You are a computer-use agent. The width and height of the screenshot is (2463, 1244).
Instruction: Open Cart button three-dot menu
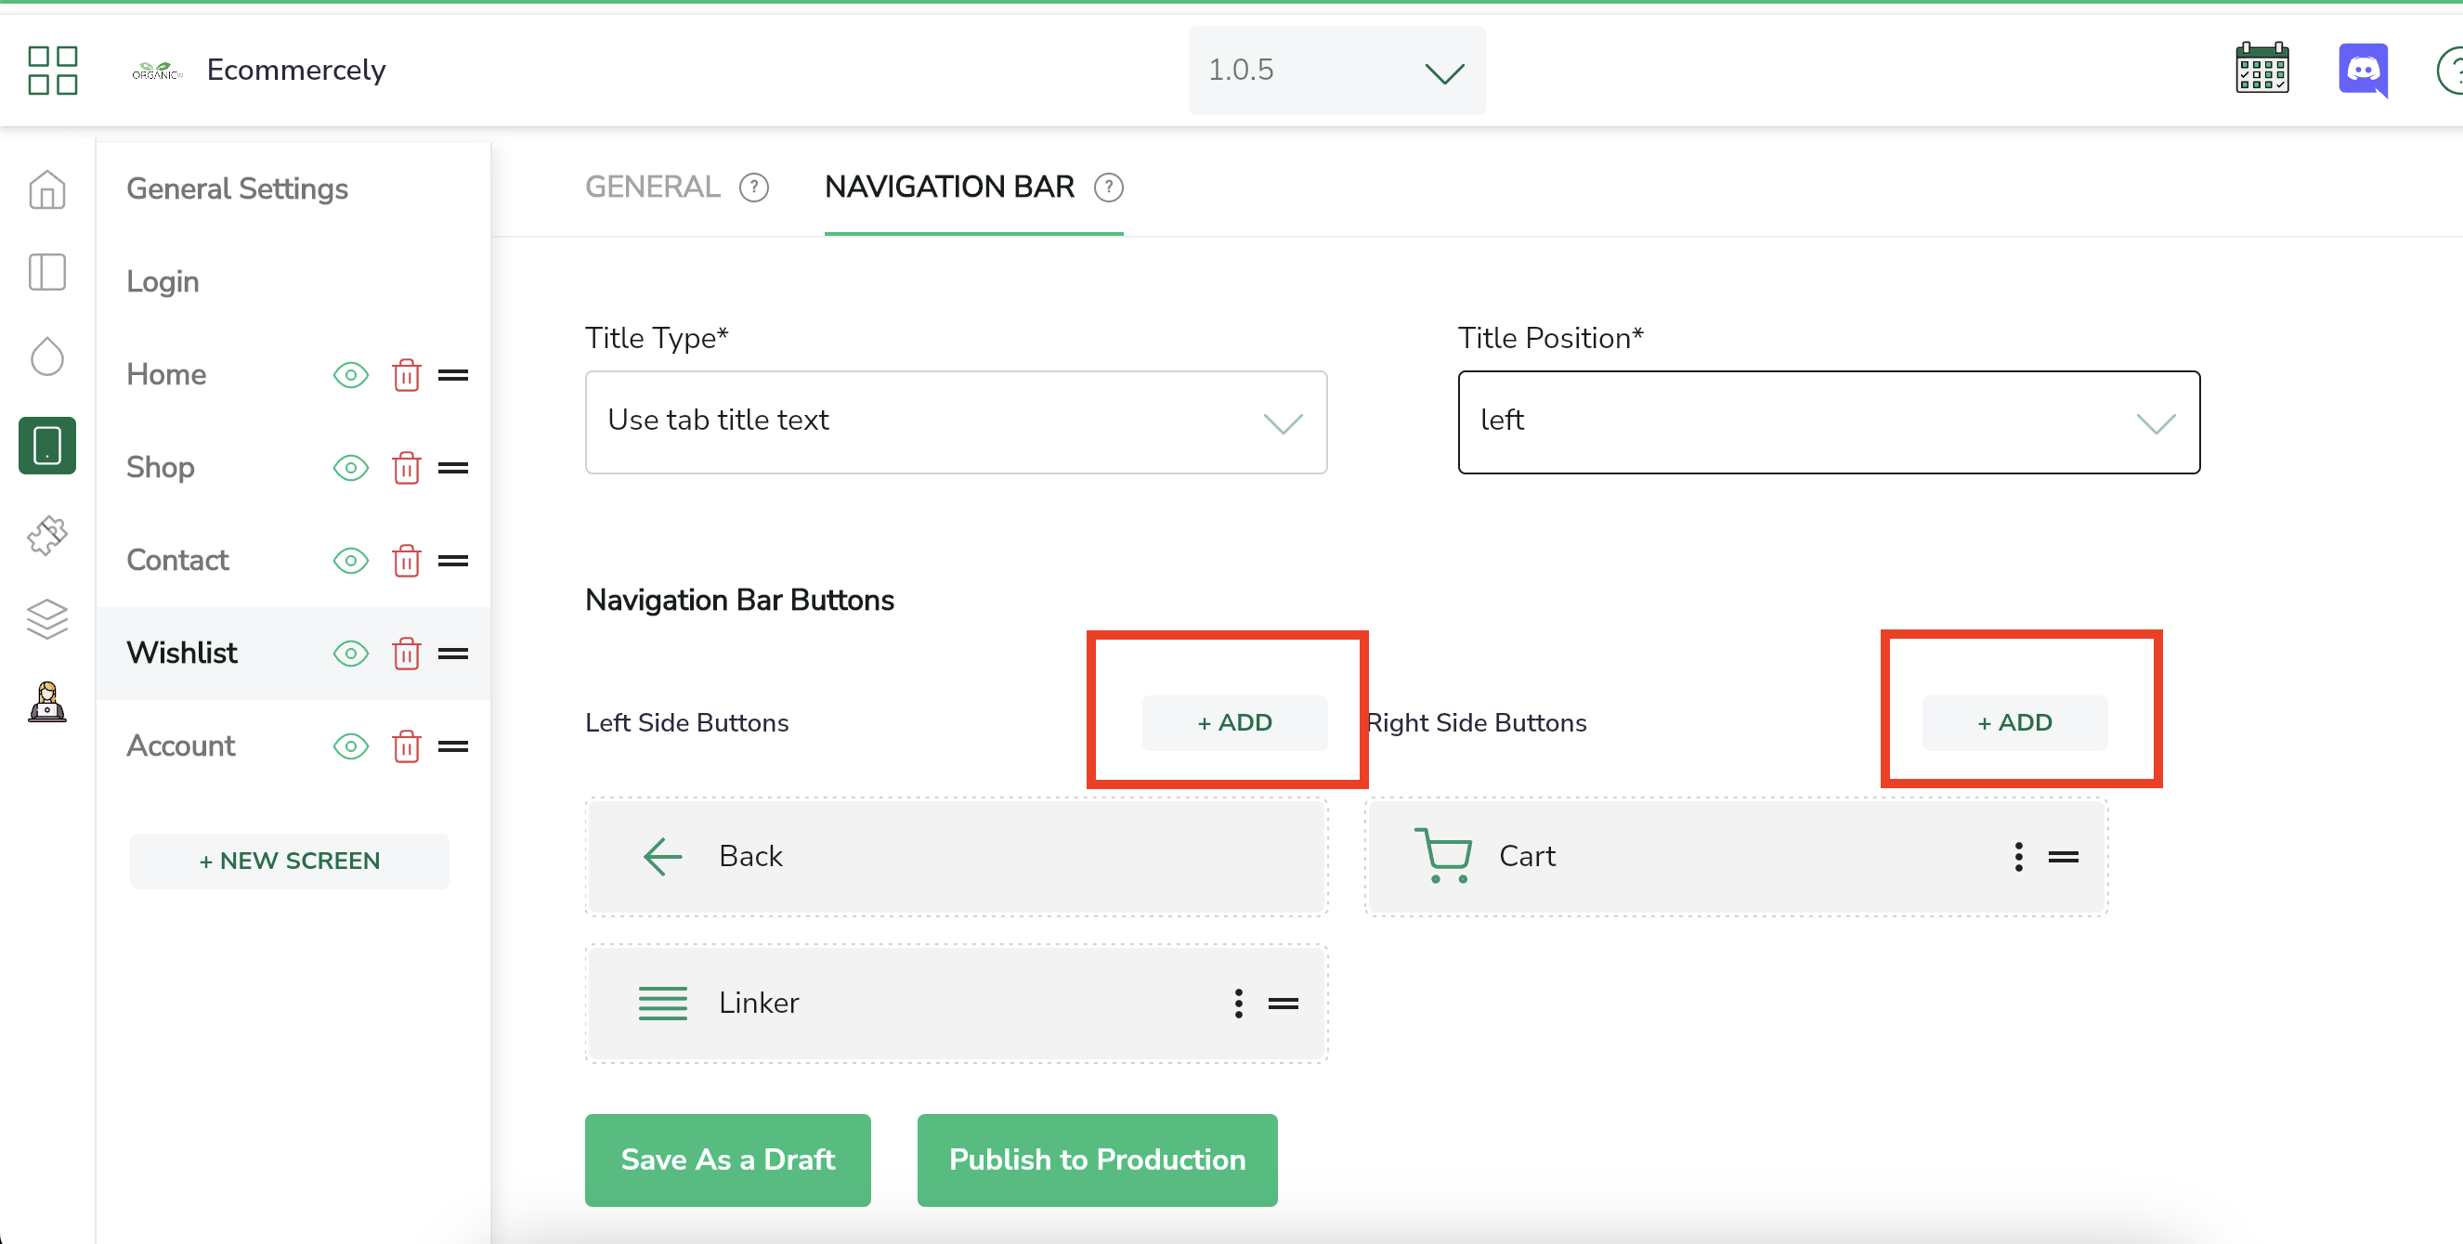(x=2018, y=856)
